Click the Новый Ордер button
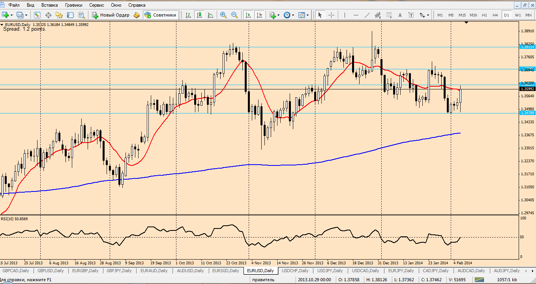 (x=111, y=15)
